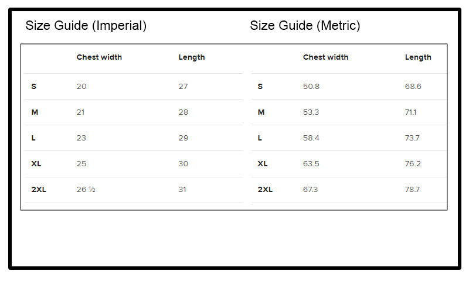Select the 67.3 chest width value
The width and height of the screenshot is (469, 281).
tap(311, 190)
